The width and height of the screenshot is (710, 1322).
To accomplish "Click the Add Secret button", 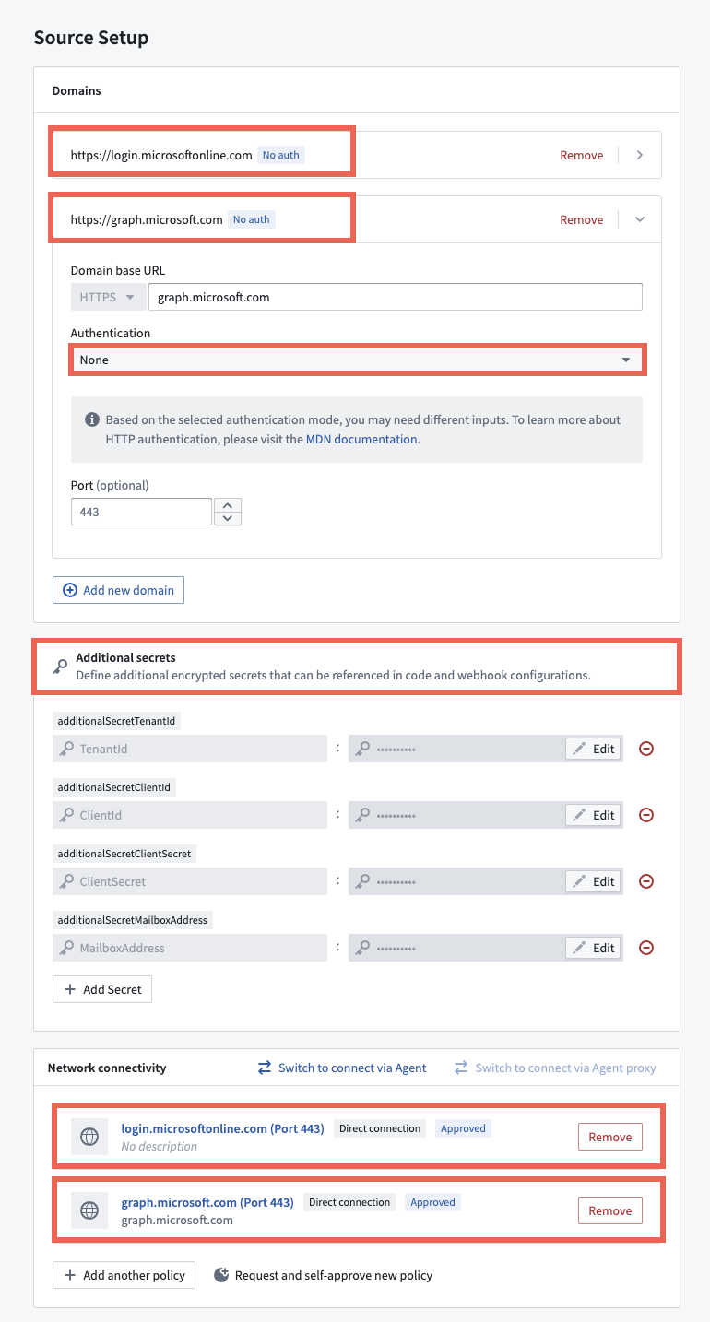I will (x=102, y=989).
